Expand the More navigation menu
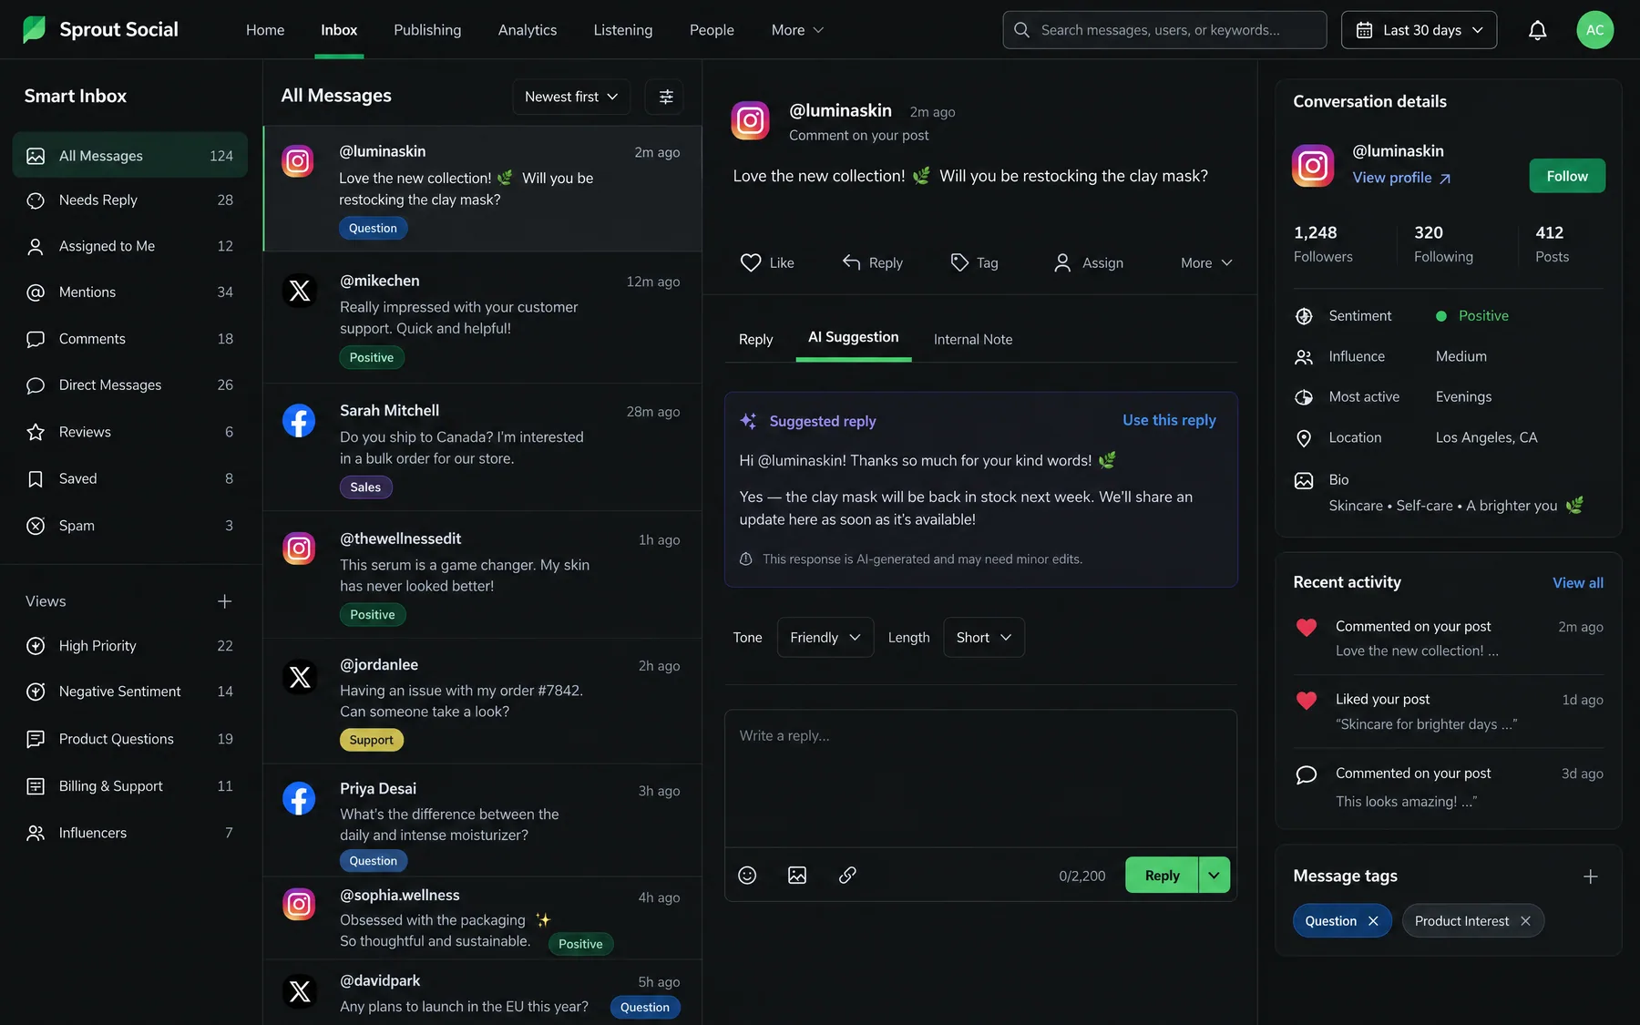Screen dimensions: 1640x1025 pyautogui.click(x=797, y=30)
